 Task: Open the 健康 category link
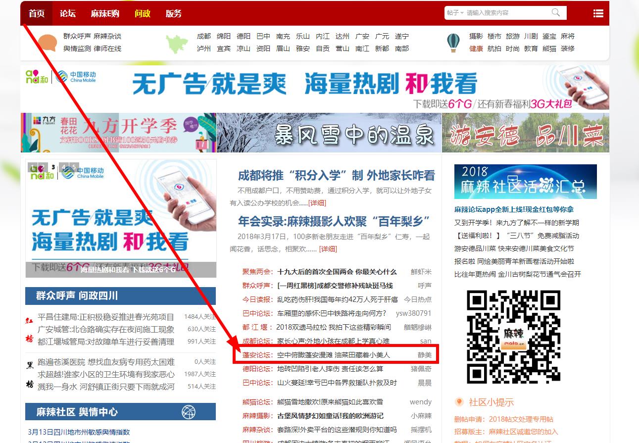476,49
